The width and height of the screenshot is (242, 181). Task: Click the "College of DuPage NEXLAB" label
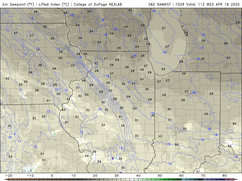98,4
